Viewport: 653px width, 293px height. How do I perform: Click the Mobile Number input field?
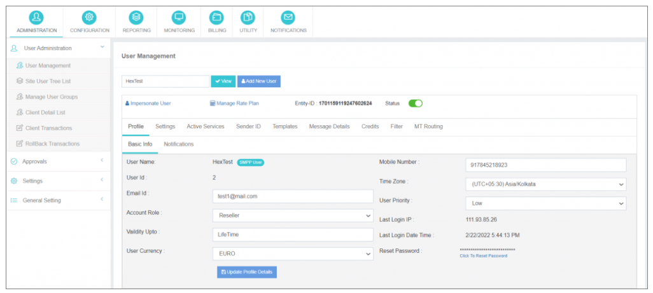[545, 165]
